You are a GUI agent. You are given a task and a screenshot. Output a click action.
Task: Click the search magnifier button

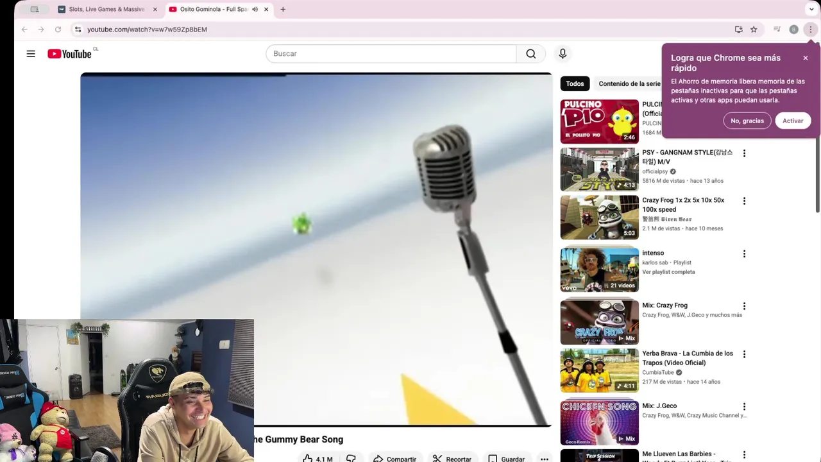point(531,54)
